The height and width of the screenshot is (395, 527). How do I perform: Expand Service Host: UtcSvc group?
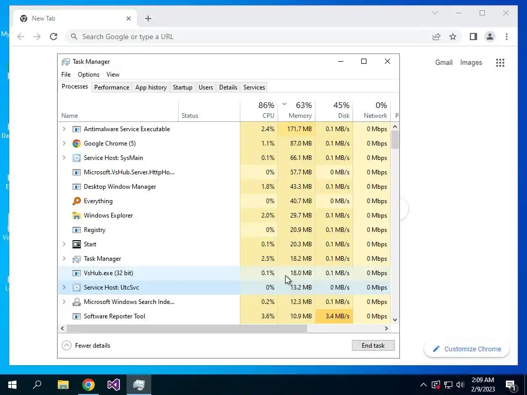64,288
